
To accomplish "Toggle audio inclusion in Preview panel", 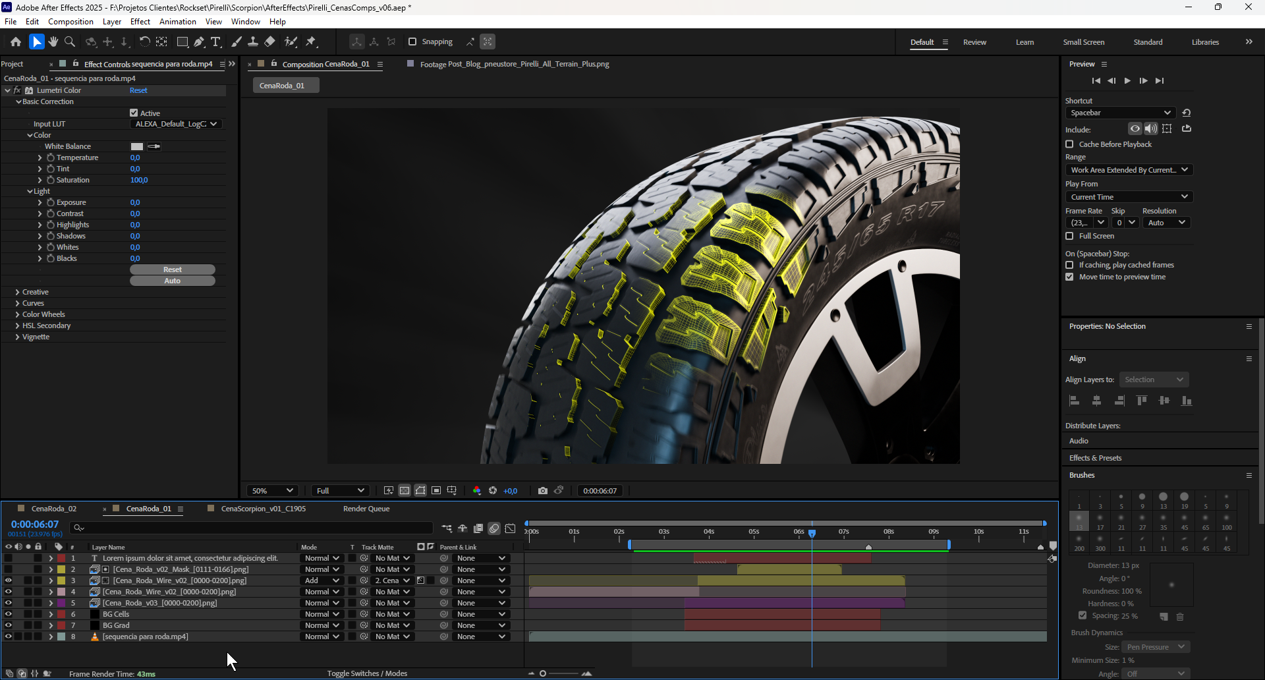I will pyautogui.click(x=1150, y=128).
